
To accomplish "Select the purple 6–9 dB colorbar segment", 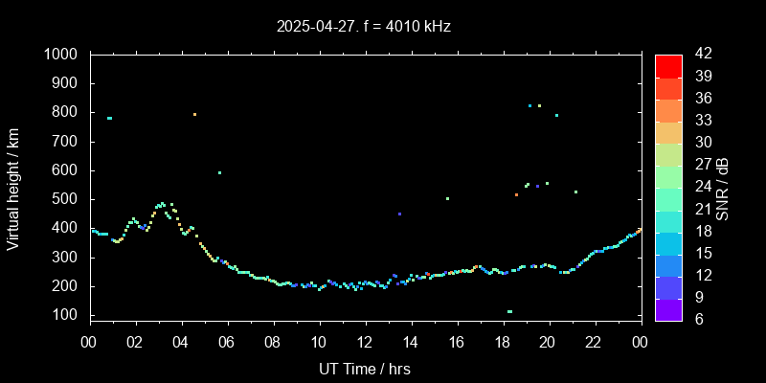I will pyautogui.click(x=668, y=309).
